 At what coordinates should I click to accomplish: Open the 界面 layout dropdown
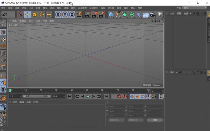point(195,8)
